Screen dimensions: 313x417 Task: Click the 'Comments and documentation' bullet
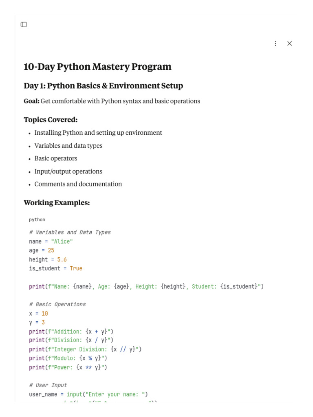(78, 184)
